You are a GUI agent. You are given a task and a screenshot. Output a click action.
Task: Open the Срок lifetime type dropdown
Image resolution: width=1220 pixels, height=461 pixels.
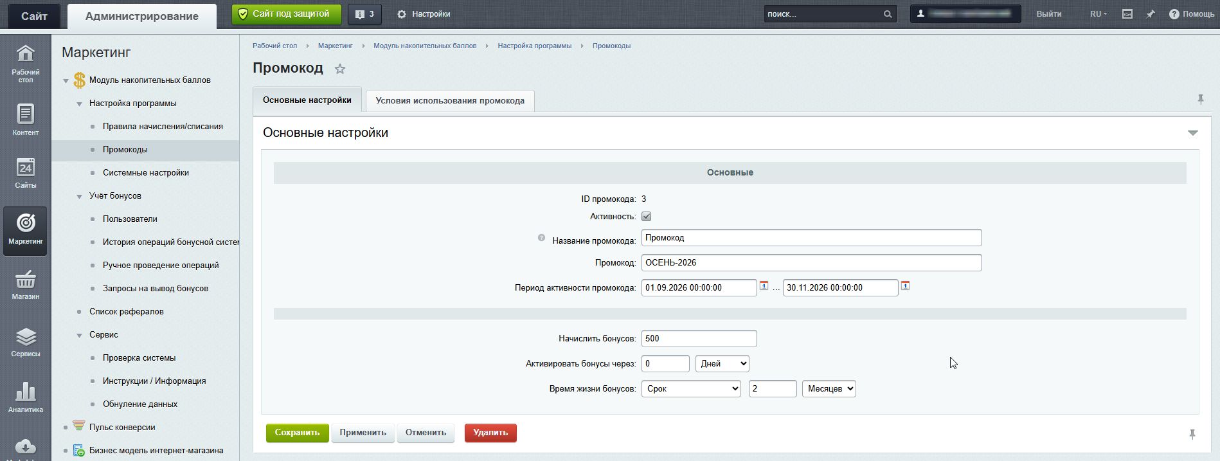click(691, 389)
